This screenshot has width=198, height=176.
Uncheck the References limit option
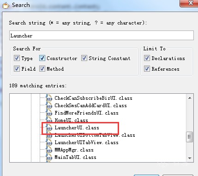tap(147, 69)
